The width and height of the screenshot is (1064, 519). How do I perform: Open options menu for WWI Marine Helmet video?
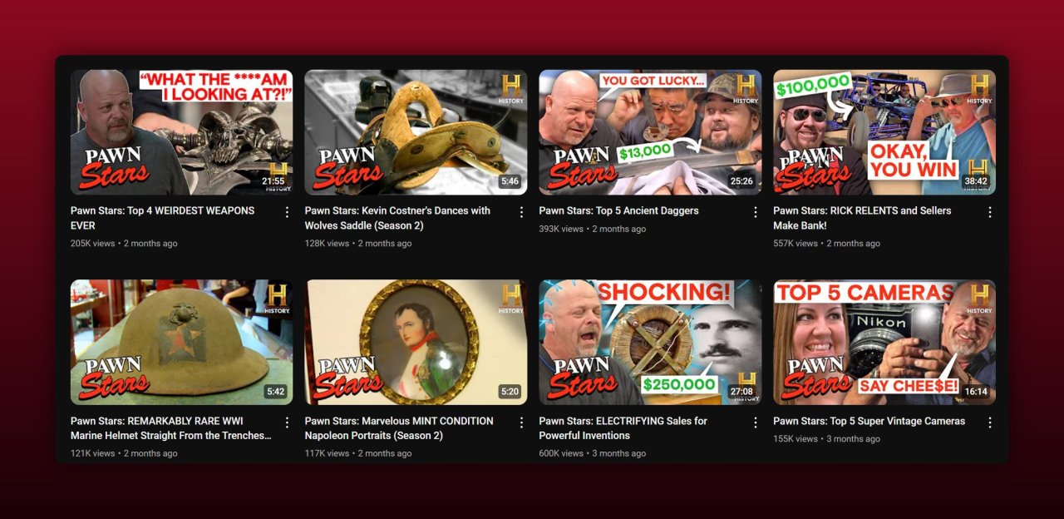pos(288,423)
